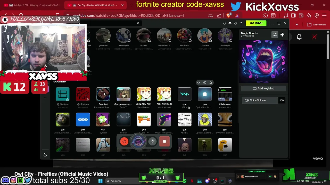The image size is (330, 185).
Task: Select the bunker voice
Action: click(144, 36)
